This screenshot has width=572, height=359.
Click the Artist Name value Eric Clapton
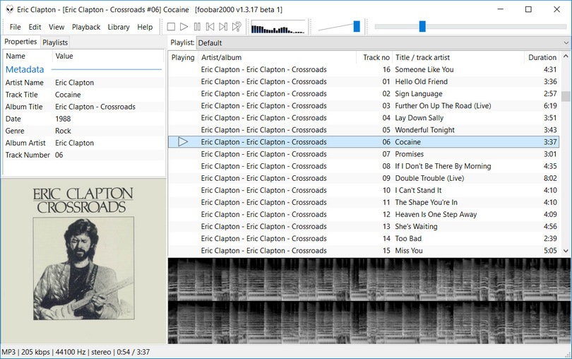pyautogui.click(x=74, y=83)
